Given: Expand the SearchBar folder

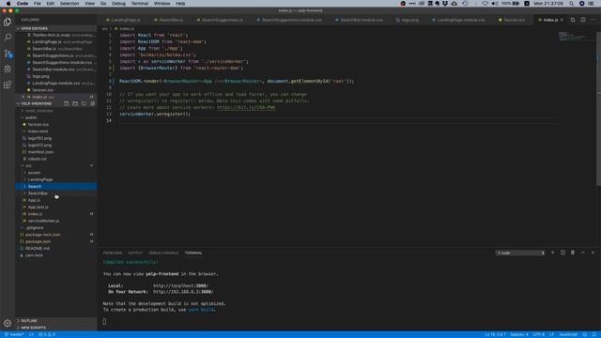Looking at the screenshot, I should click(x=38, y=193).
